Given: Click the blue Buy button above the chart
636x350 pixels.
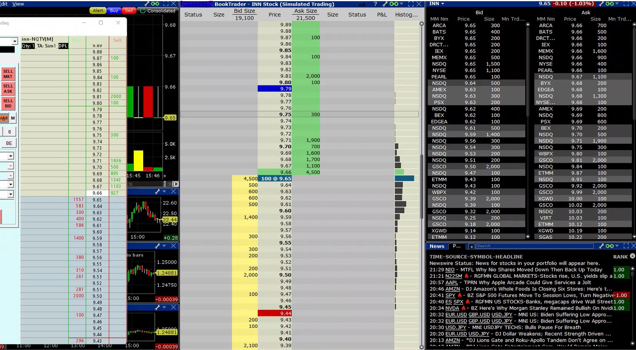Looking at the screenshot, I should pyautogui.click(x=114, y=11).
